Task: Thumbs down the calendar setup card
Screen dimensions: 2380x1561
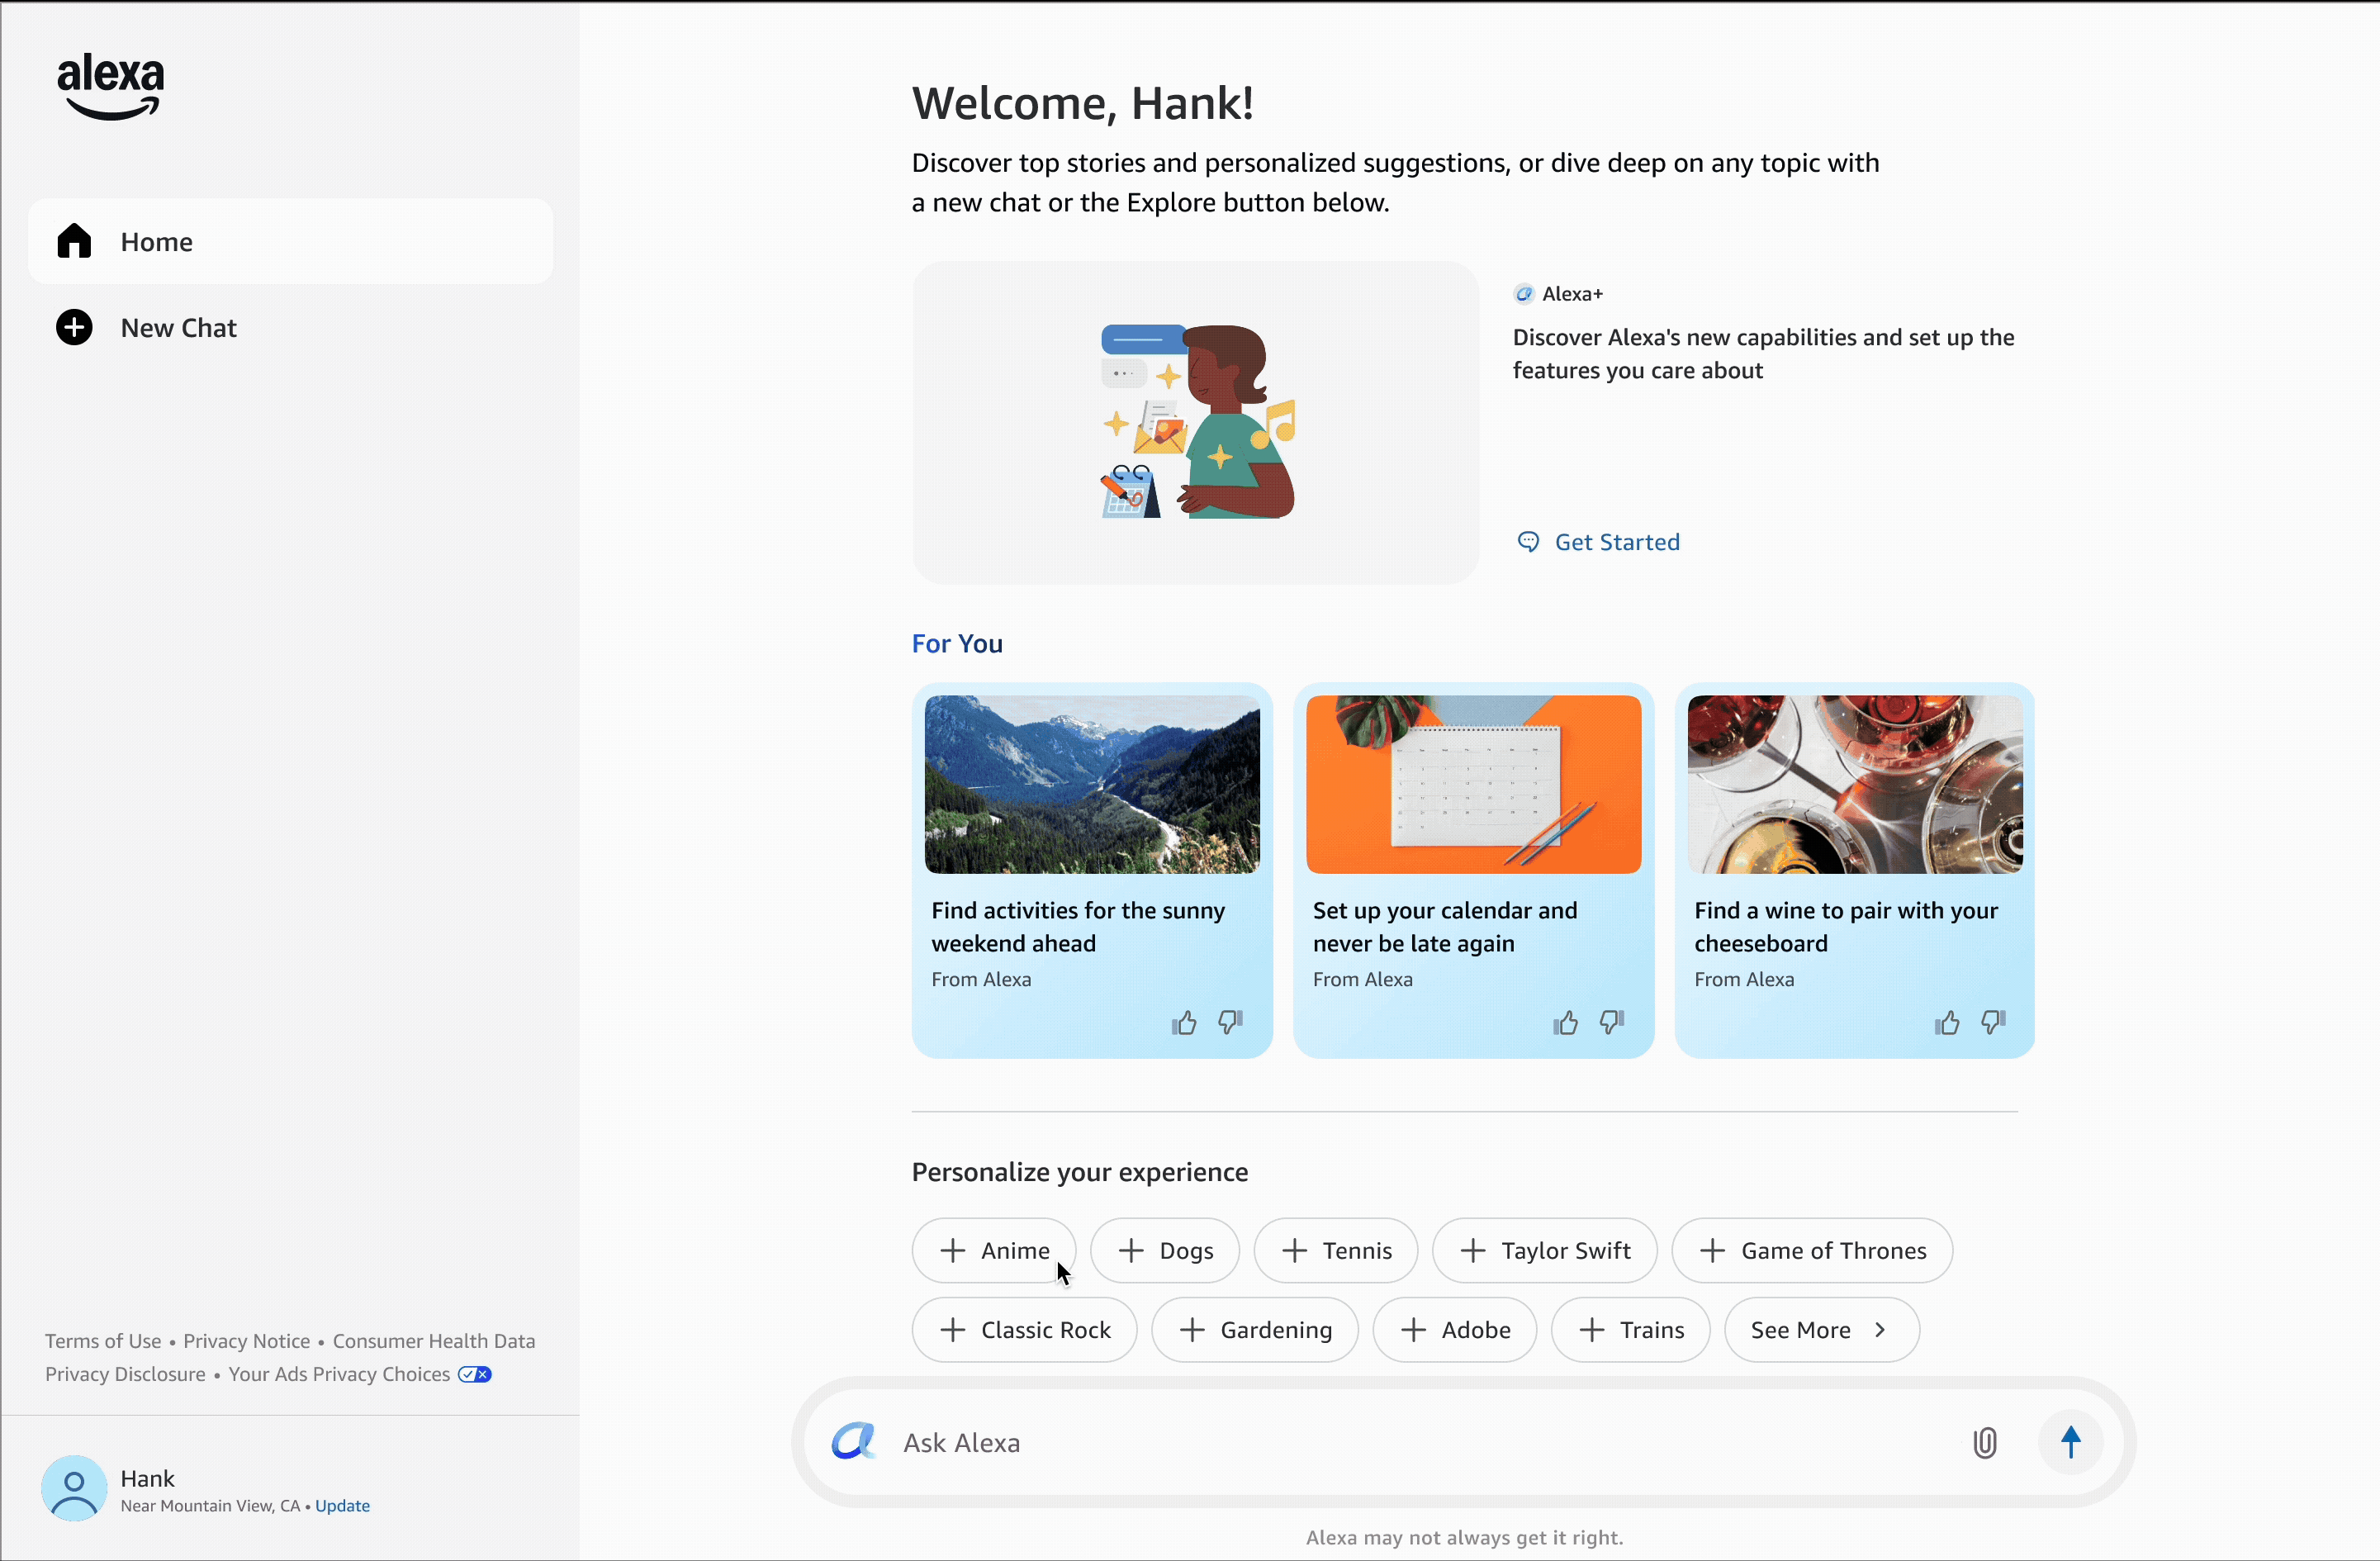Action: pos(1612,1022)
